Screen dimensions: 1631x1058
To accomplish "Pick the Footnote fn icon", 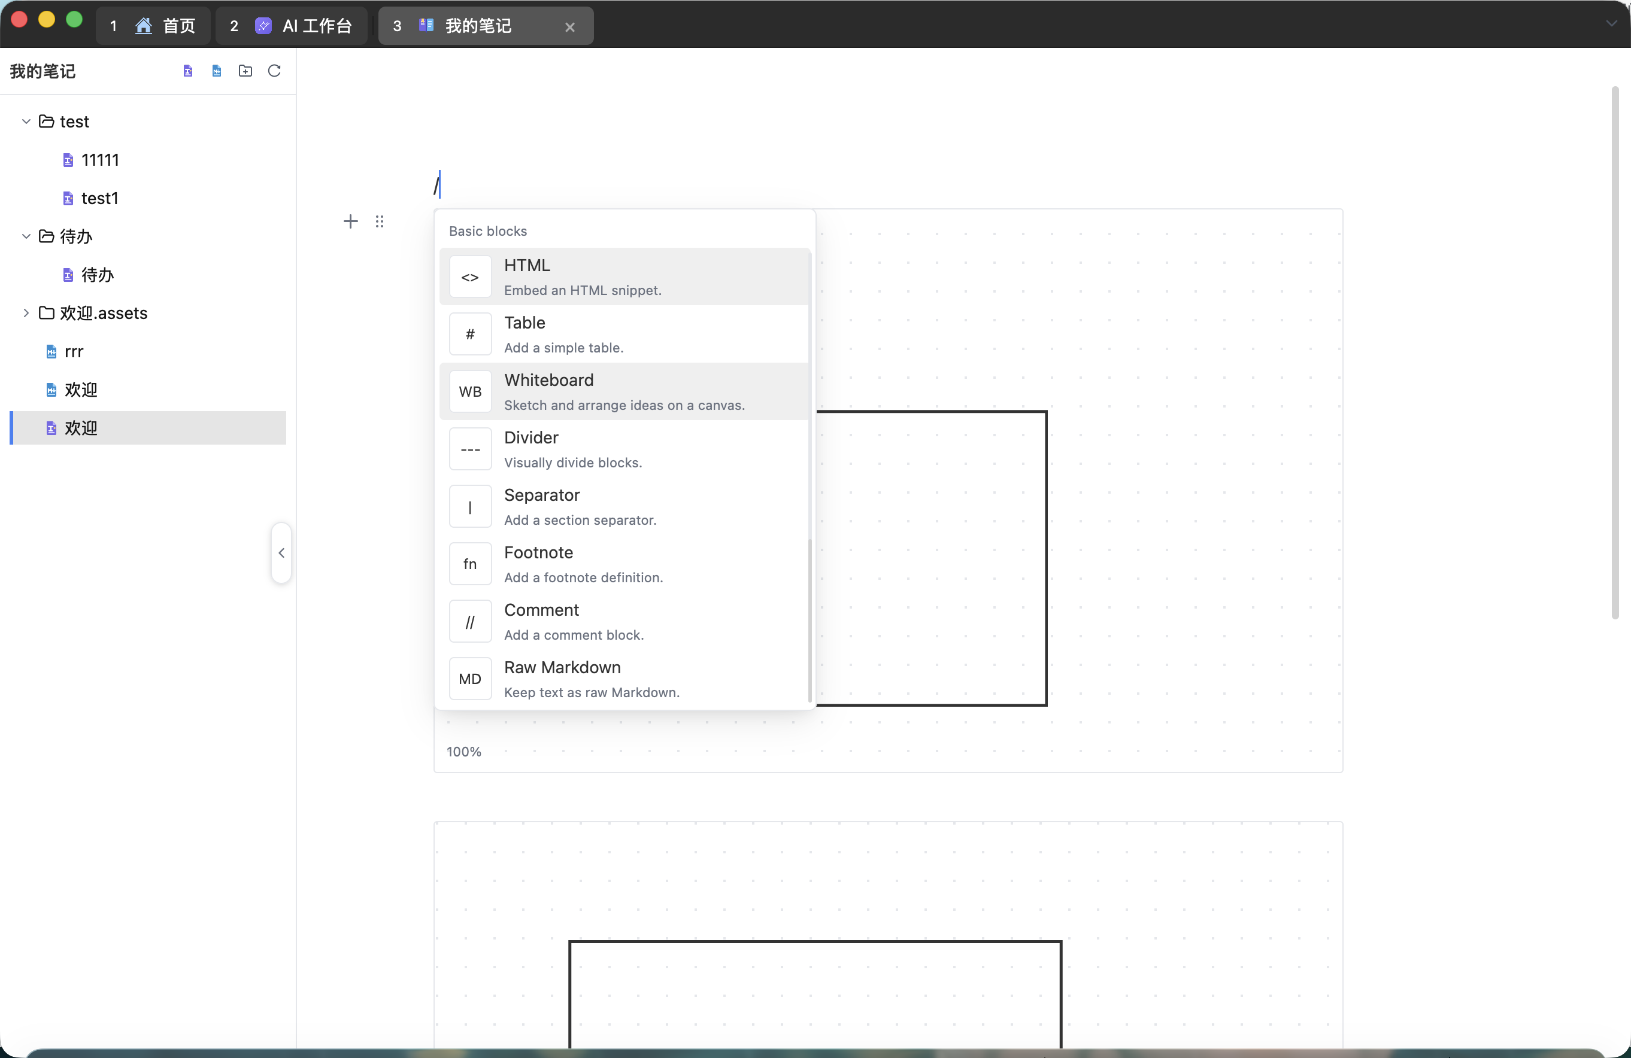I will click(x=470, y=564).
